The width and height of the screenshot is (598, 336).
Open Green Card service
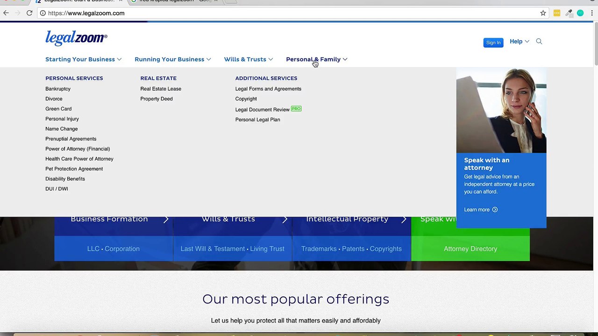tap(58, 109)
